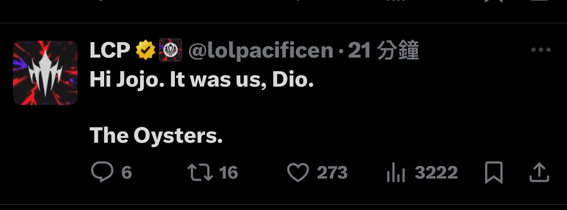
Task: Repost the LCP tweet using the retweet icon
Action: pos(201,173)
